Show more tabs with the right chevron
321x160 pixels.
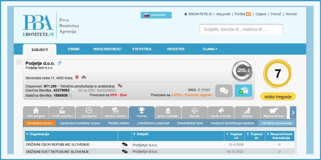coord(293,112)
